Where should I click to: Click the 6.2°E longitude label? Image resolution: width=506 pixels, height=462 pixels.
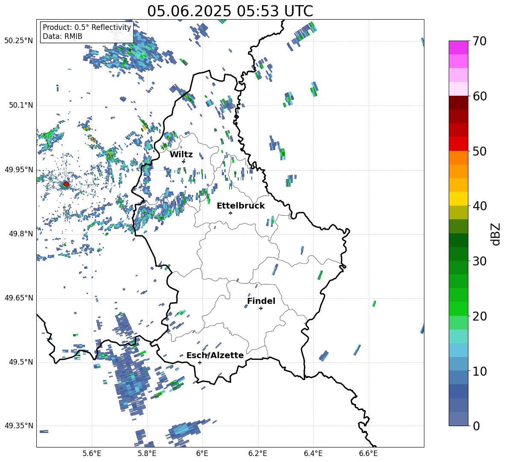258,453
